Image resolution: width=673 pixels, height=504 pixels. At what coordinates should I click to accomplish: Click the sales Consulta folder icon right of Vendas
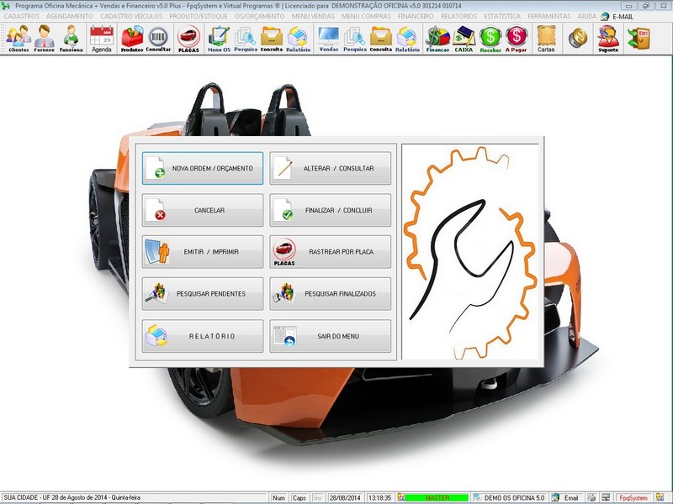pyautogui.click(x=381, y=38)
